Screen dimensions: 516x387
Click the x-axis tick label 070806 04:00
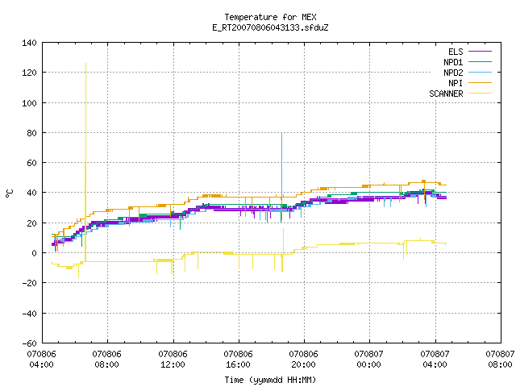(41, 360)
